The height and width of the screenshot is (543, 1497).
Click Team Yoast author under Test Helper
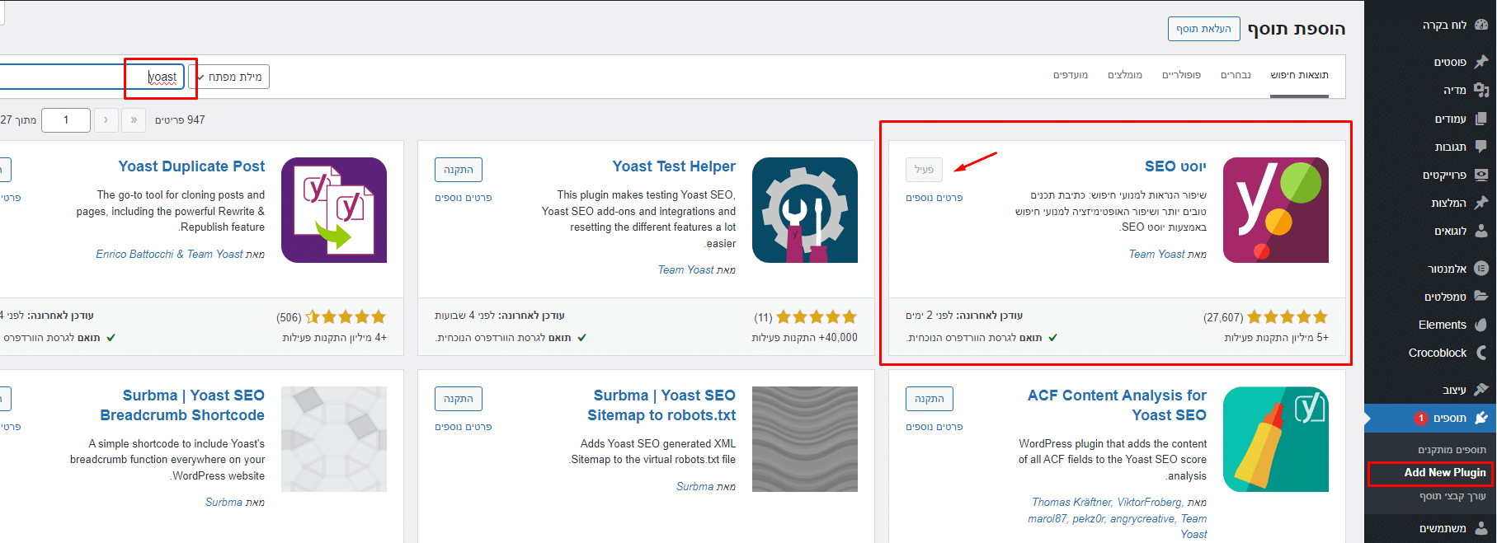click(685, 270)
